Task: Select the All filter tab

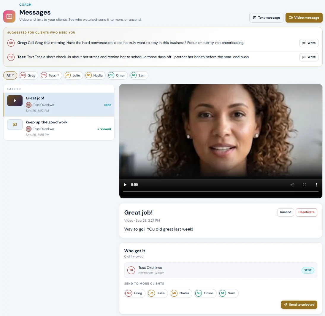Action: [x=10, y=75]
